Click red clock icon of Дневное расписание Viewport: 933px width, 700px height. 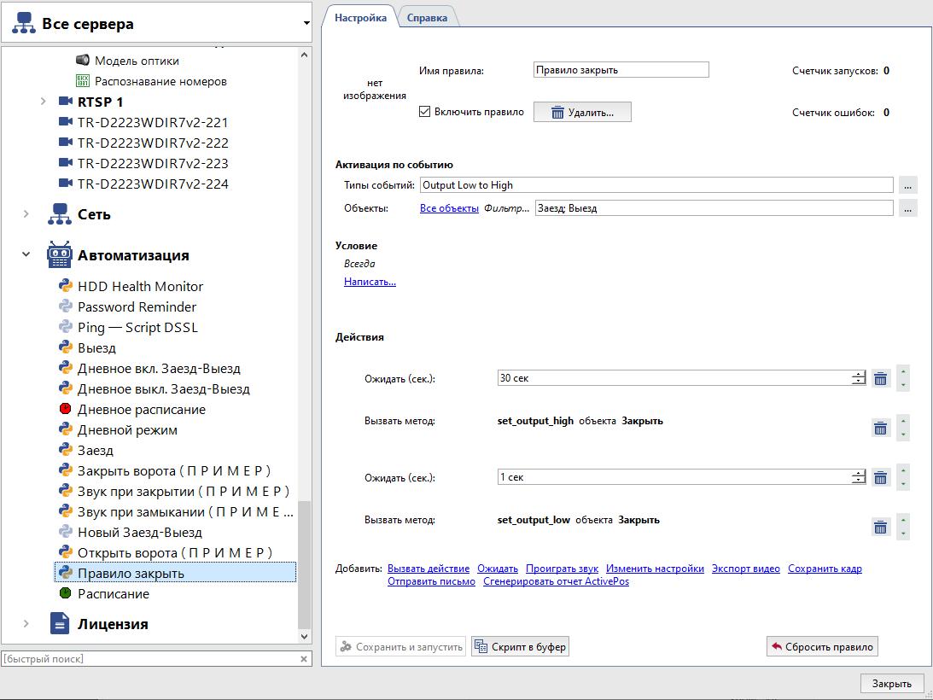point(66,409)
